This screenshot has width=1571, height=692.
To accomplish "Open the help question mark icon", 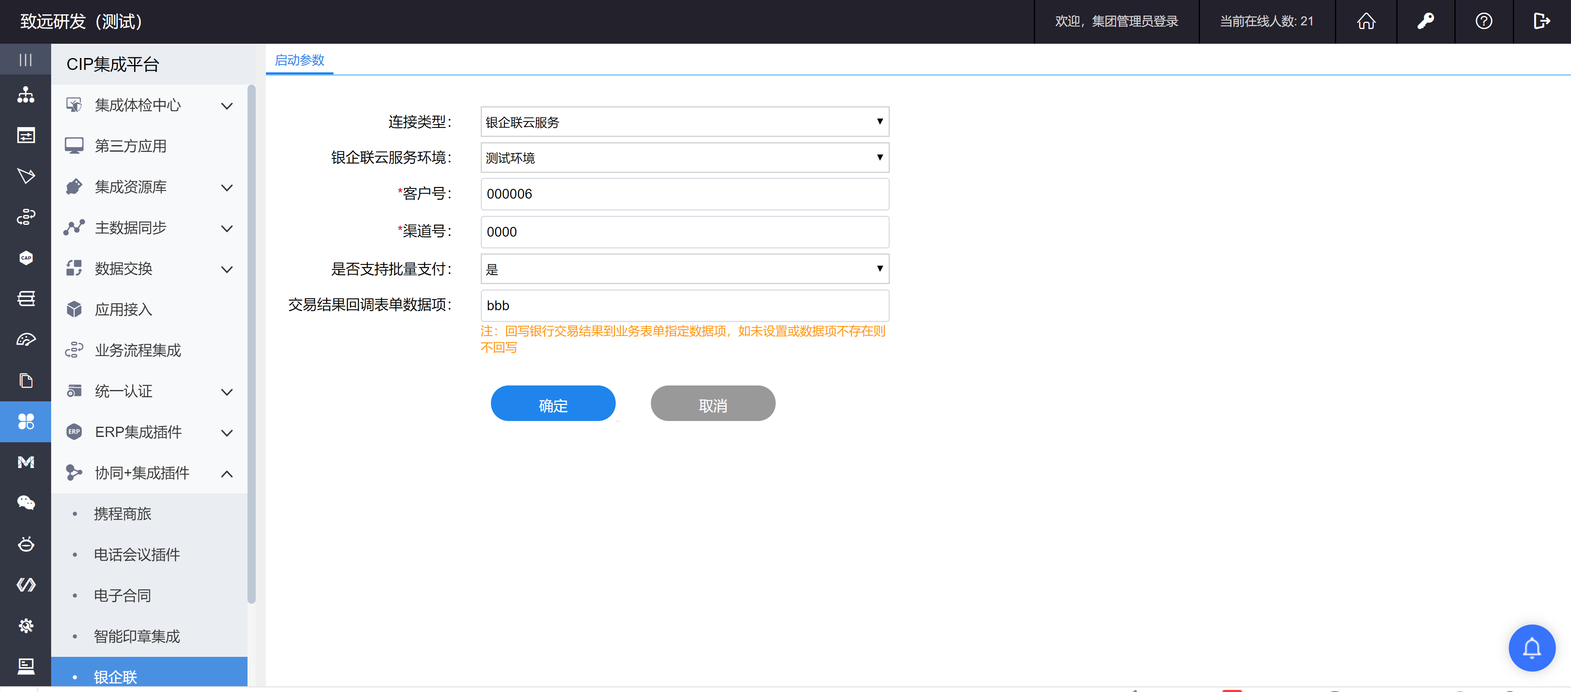I will point(1483,21).
